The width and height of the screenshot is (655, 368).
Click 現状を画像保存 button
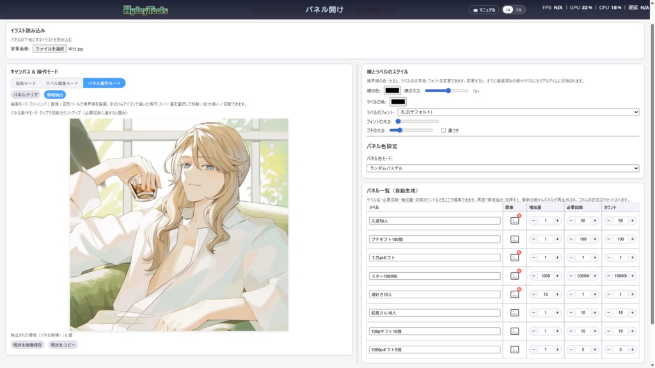(x=27, y=345)
